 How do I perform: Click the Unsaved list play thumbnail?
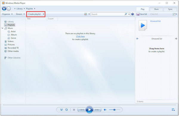click(143, 25)
